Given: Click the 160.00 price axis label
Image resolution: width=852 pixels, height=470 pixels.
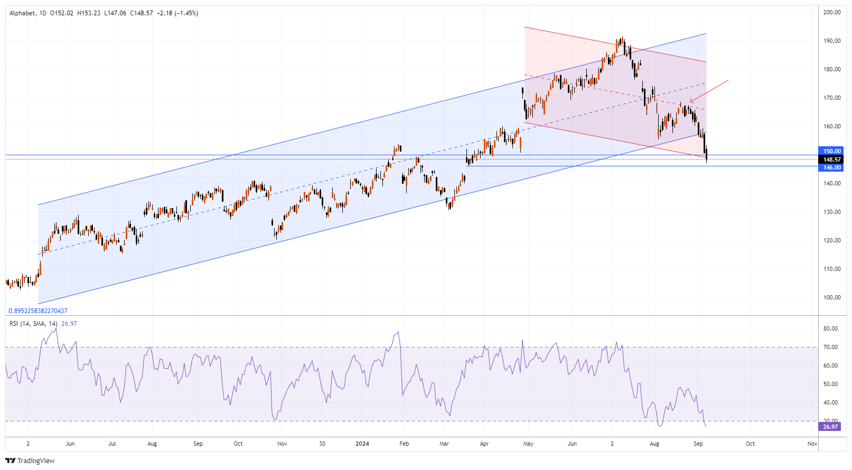Looking at the screenshot, I should tap(832, 126).
